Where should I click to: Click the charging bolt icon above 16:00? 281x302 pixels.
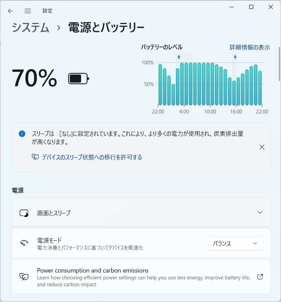235,57
